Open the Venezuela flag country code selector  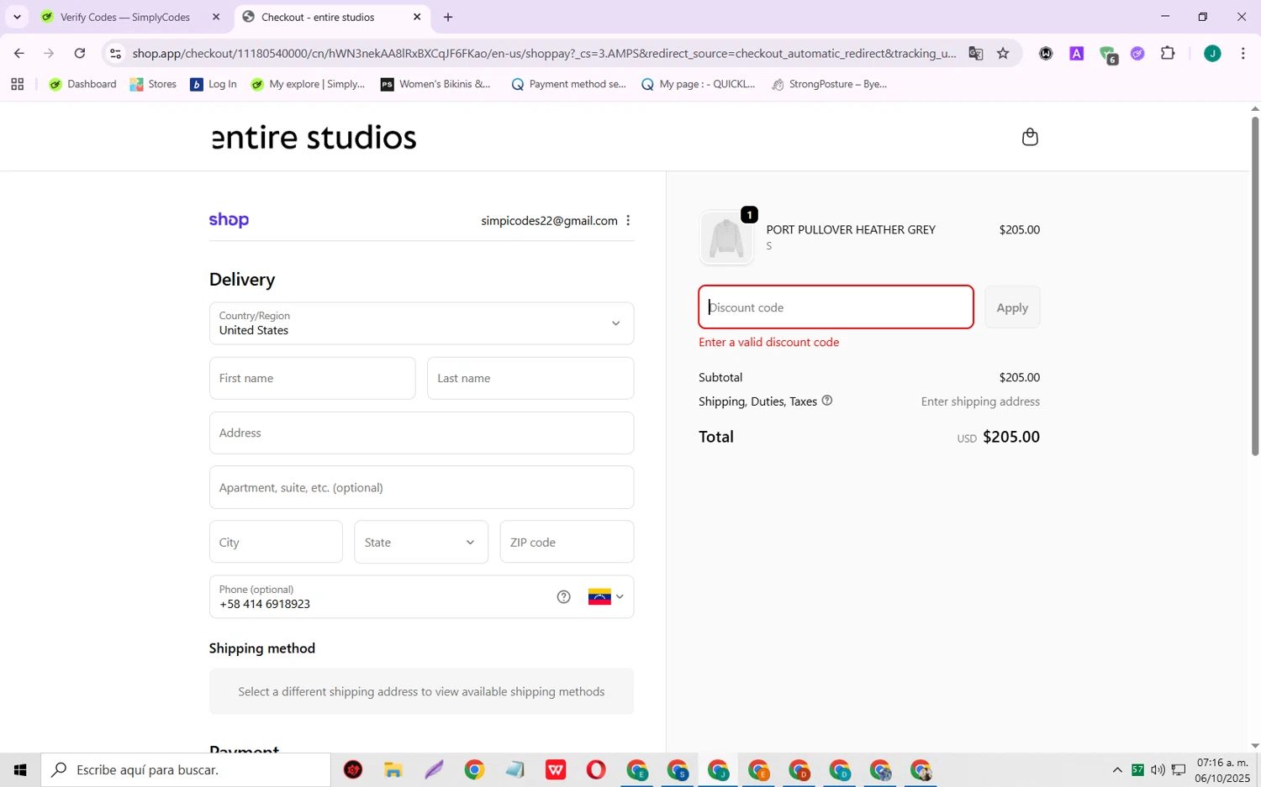coord(606,597)
